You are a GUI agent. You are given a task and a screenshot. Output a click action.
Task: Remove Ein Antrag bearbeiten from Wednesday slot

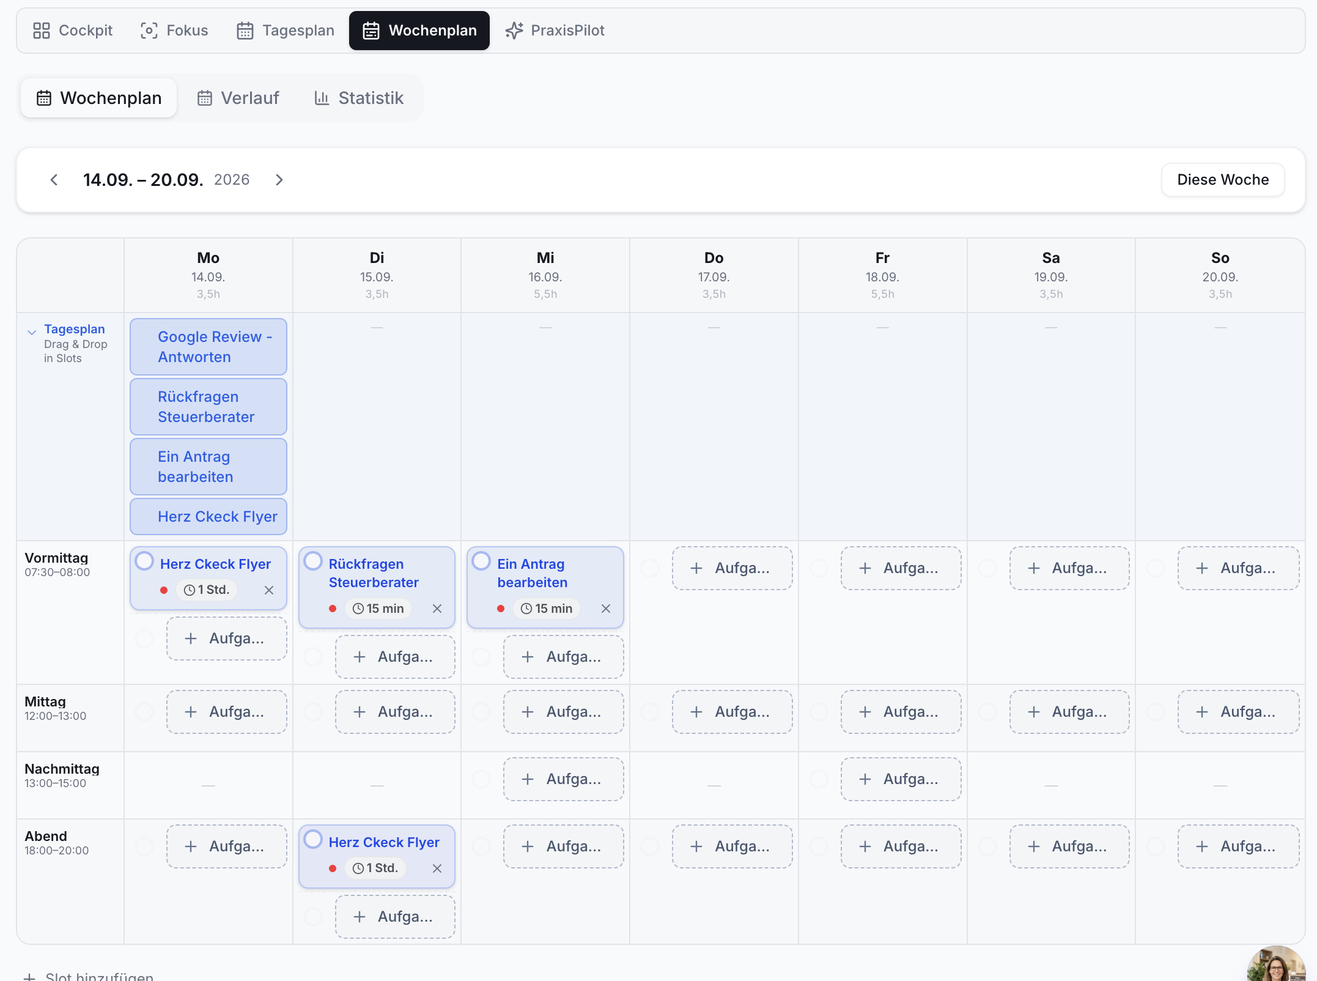pos(606,609)
